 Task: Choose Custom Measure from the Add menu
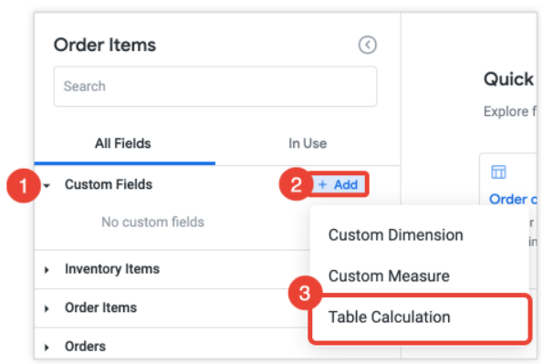[x=389, y=276]
